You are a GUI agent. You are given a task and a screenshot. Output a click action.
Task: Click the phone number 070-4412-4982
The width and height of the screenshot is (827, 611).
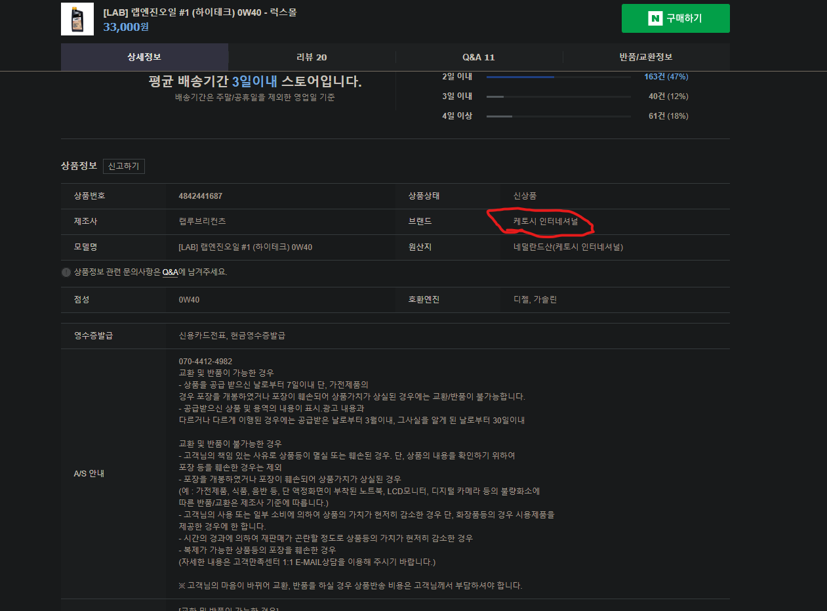point(205,362)
